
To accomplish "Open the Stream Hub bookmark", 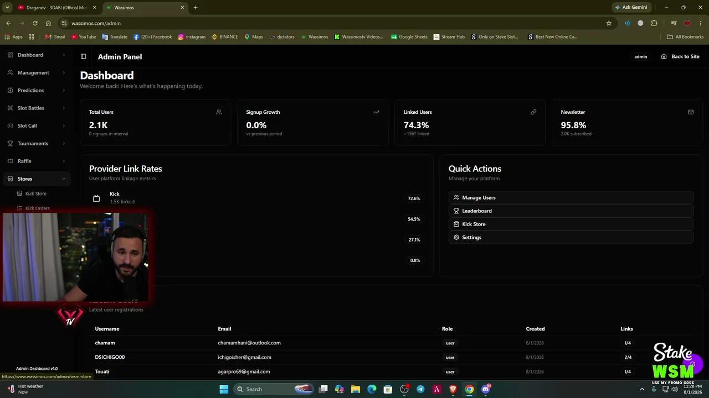I will tap(449, 37).
